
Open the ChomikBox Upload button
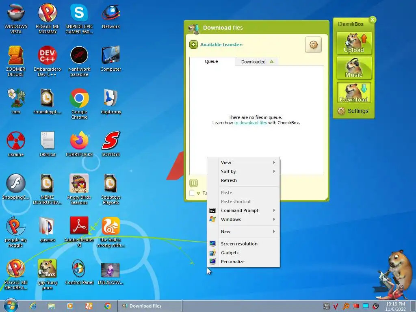354,43
